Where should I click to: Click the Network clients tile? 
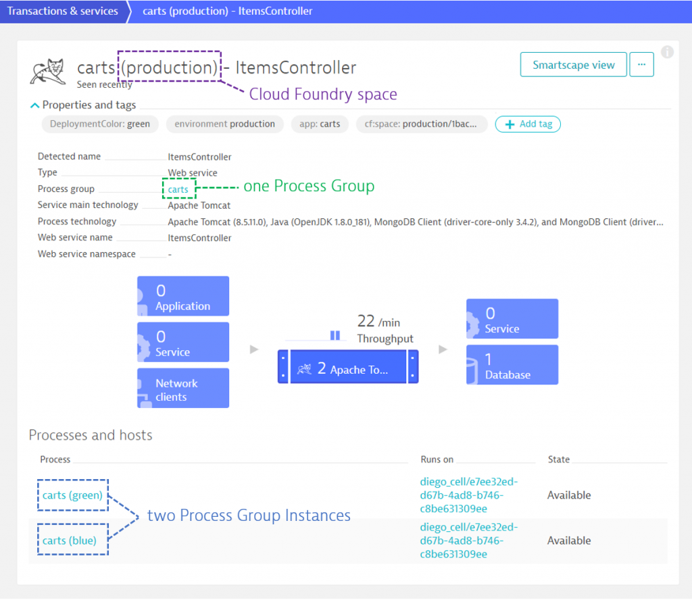183,388
